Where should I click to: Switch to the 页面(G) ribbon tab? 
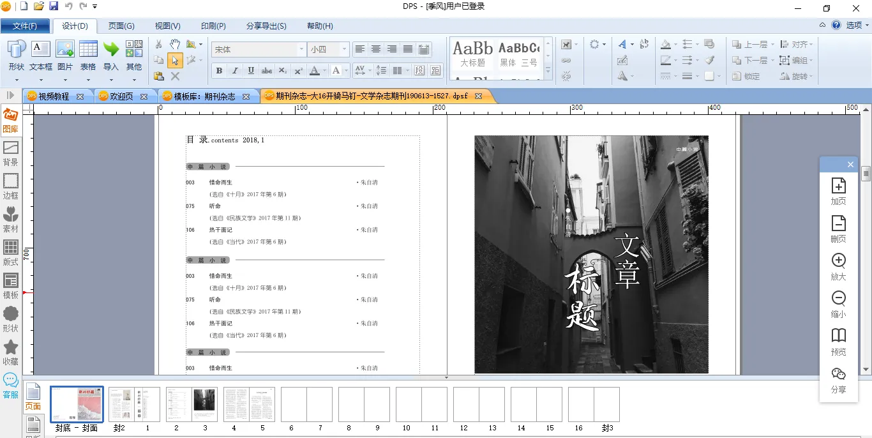coord(121,26)
